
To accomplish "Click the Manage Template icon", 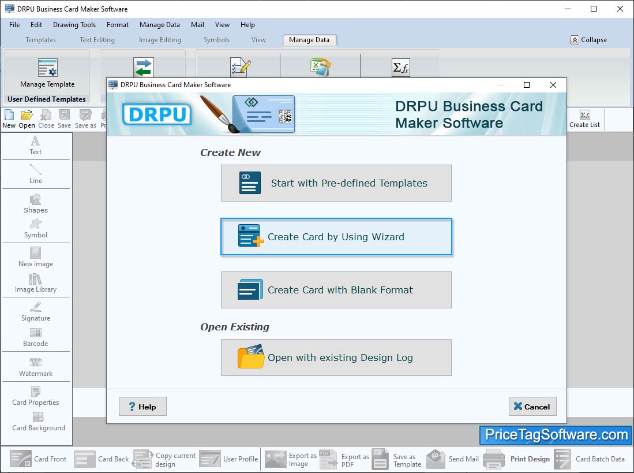I will [47, 68].
